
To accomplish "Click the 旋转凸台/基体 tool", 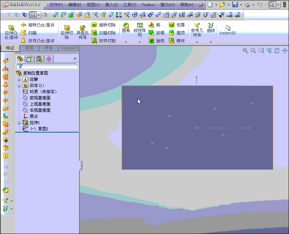I will tap(37, 25).
